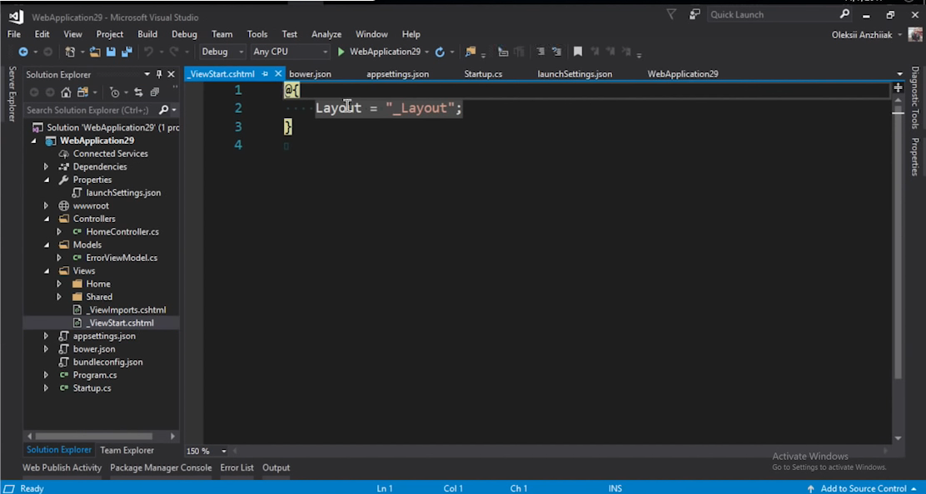Switch to the launchSettings.json tab
The height and width of the screenshot is (494, 926).
coord(575,74)
